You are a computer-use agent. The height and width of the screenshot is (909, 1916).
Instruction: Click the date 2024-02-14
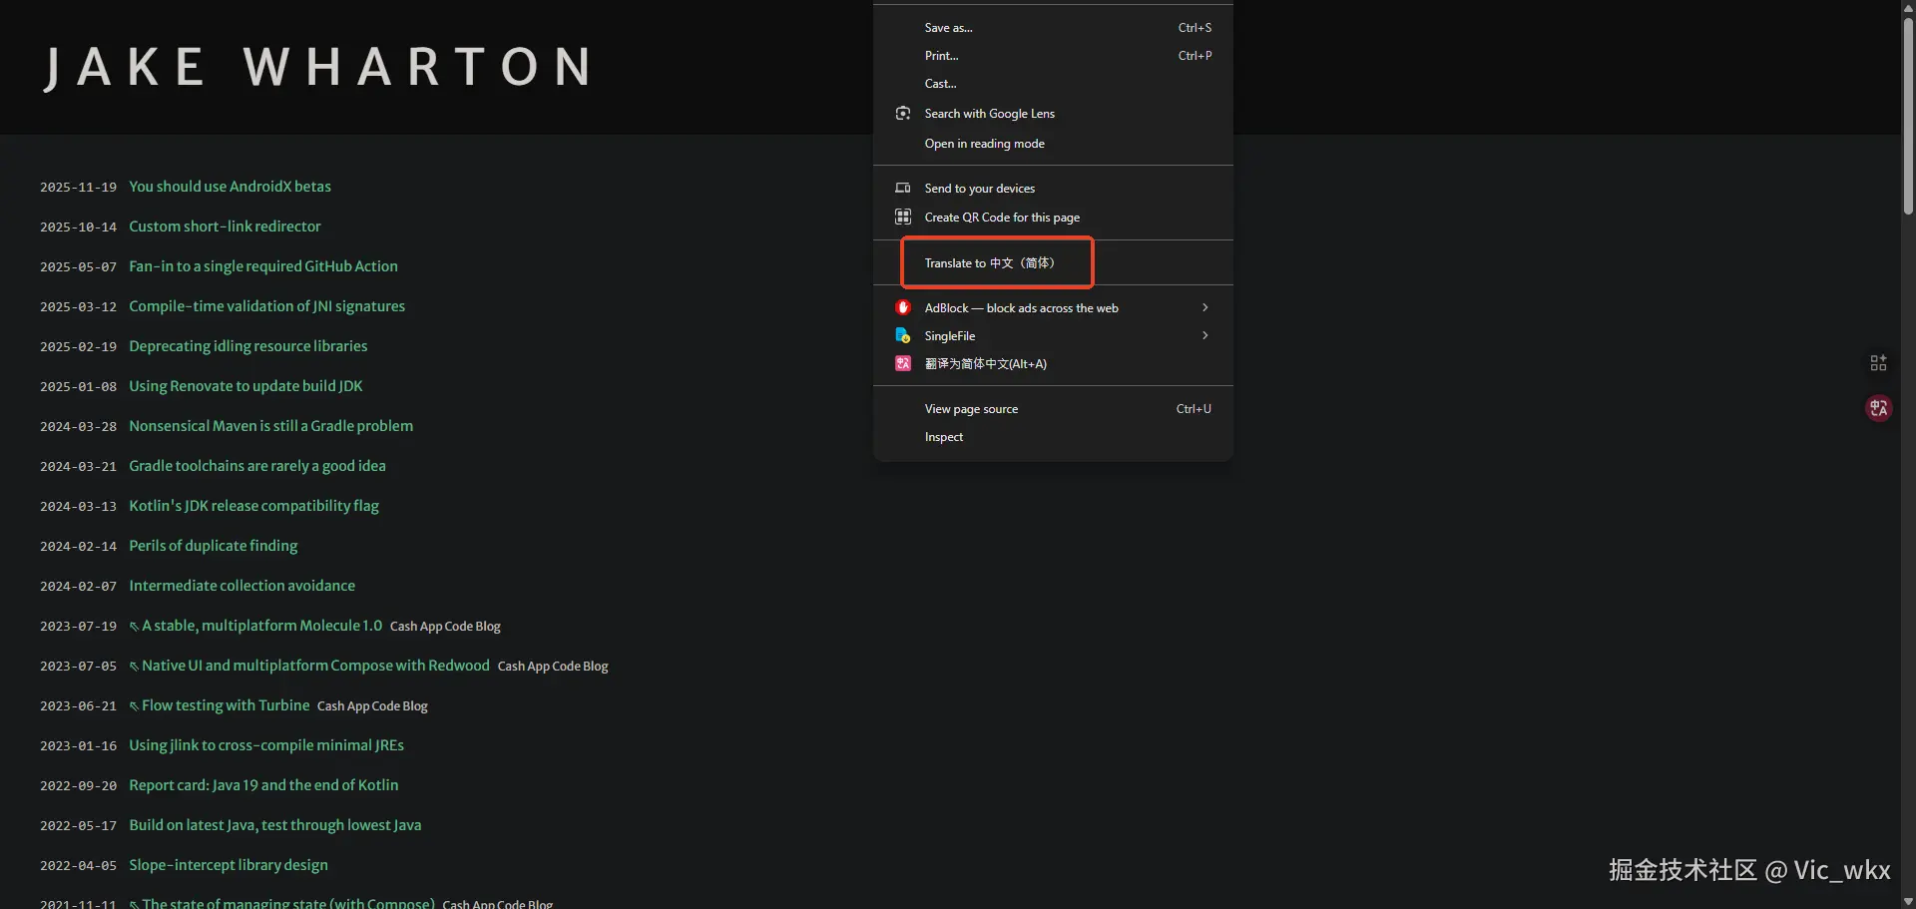click(x=78, y=547)
